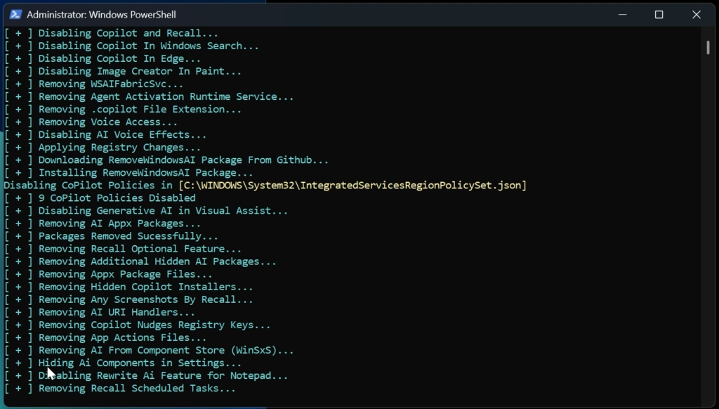Click the "Removing AI URI Handlers" line
Image resolution: width=719 pixels, height=409 pixels.
click(117, 312)
